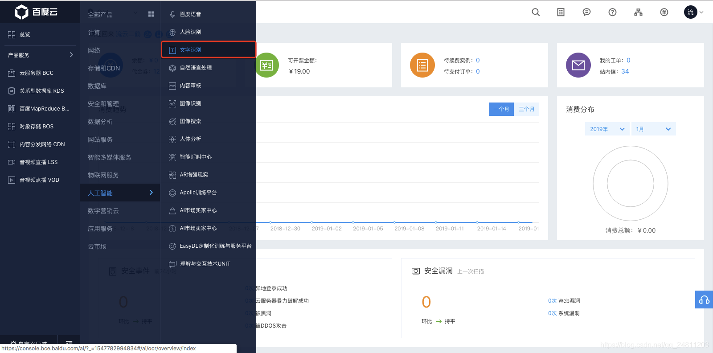
Task: Select the 数字营销云 category
Action: point(120,211)
